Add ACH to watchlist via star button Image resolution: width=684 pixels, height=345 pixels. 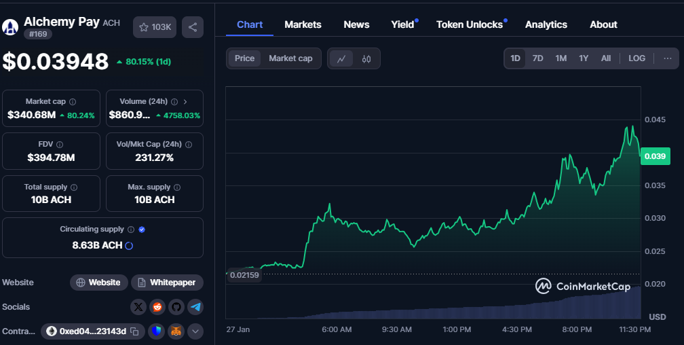[155, 27]
